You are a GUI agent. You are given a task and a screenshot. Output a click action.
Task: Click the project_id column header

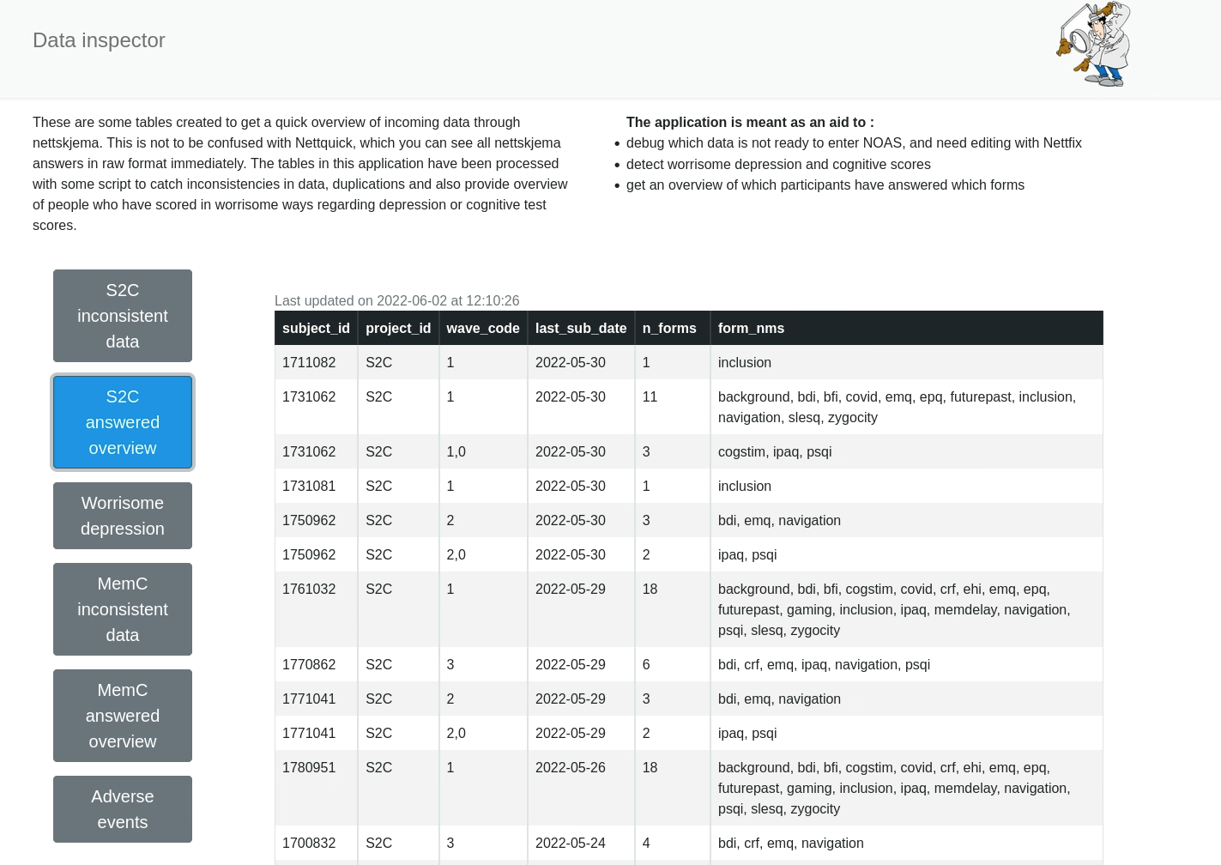coord(398,329)
